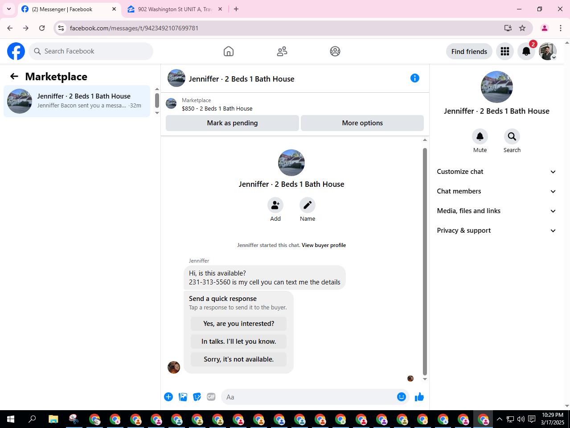Open listing photo in right info panel

tap(497, 87)
